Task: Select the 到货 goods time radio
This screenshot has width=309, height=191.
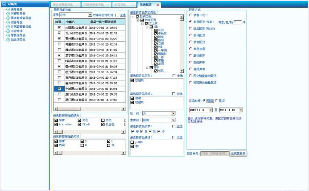Action: [x=216, y=101]
